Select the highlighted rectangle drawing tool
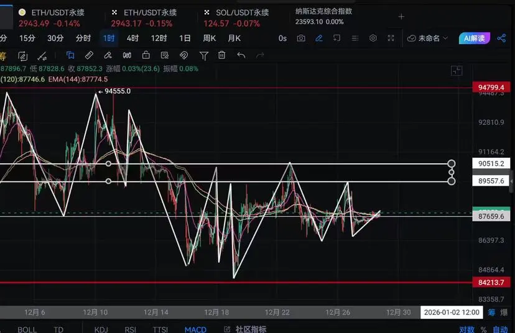Viewport: 515px width, 333px height. (70, 55)
